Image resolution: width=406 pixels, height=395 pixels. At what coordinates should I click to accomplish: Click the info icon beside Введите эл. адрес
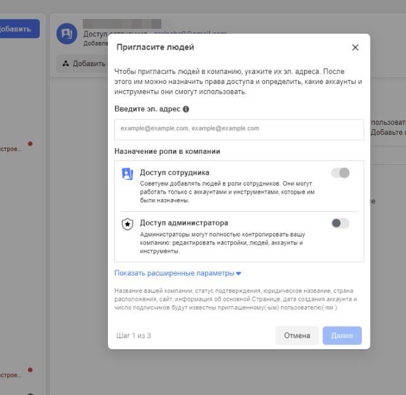click(186, 109)
